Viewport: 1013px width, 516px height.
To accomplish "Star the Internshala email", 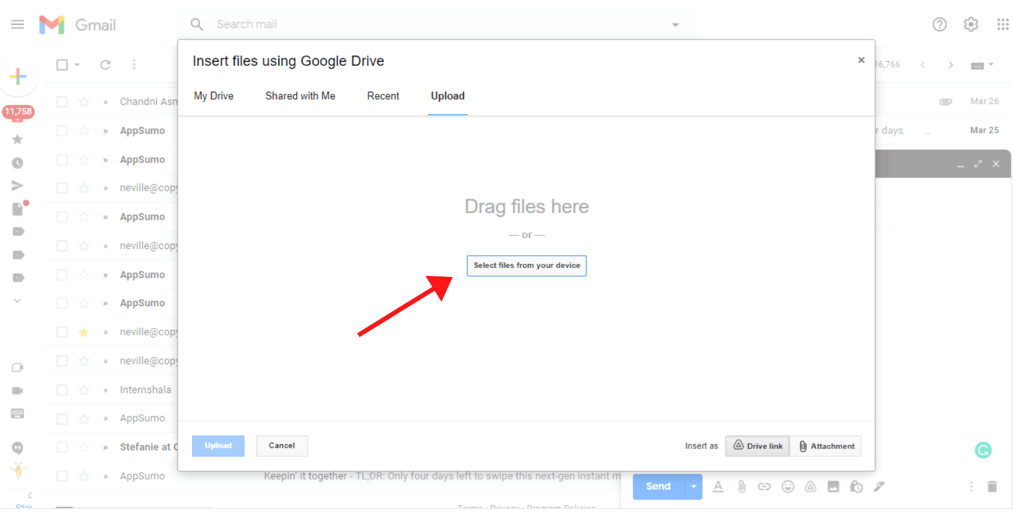I will point(84,390).
